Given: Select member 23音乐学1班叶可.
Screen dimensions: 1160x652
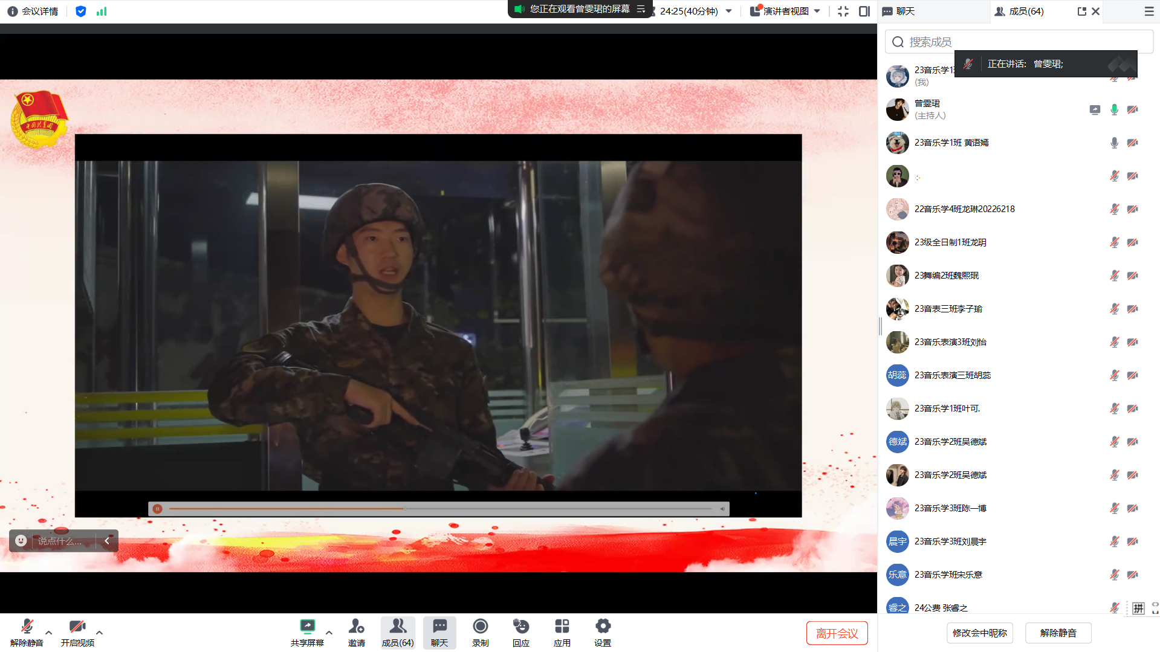Looking at the screenshot, I should click(1019, 408).
